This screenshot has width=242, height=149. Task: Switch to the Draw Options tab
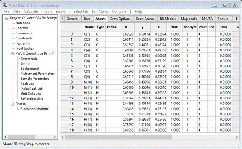pyautogui.click(x=120, y=19)
